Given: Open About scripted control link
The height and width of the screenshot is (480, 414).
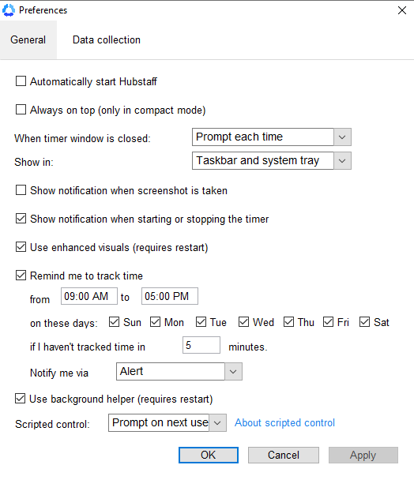Looking at the screenshot, I should [x=284, y=422].
